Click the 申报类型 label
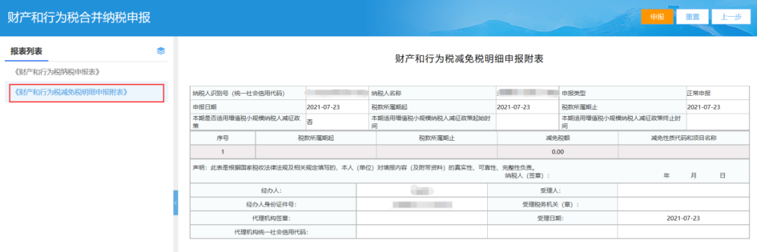The width and height of the screenshot is (757, 252). point(573,93)
